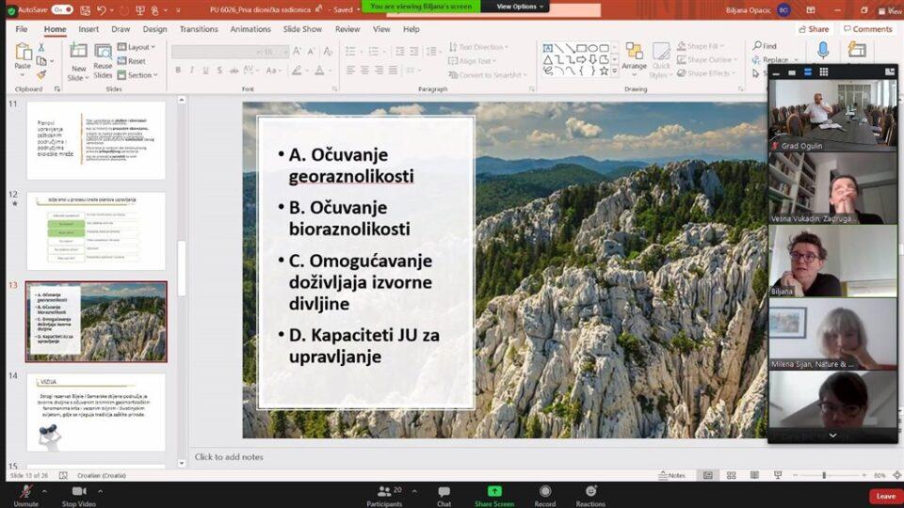The height and width of the screenshot is (508, 904).
Task: Click the Paste icon in Clipboard group
Action: coord(23,53)
